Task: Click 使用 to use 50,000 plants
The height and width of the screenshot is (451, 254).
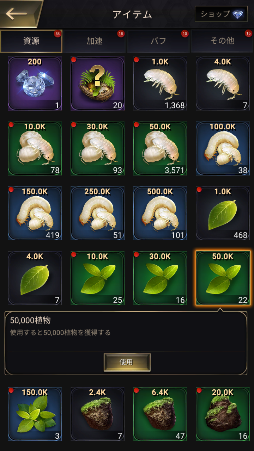Action: pos(127,362)
